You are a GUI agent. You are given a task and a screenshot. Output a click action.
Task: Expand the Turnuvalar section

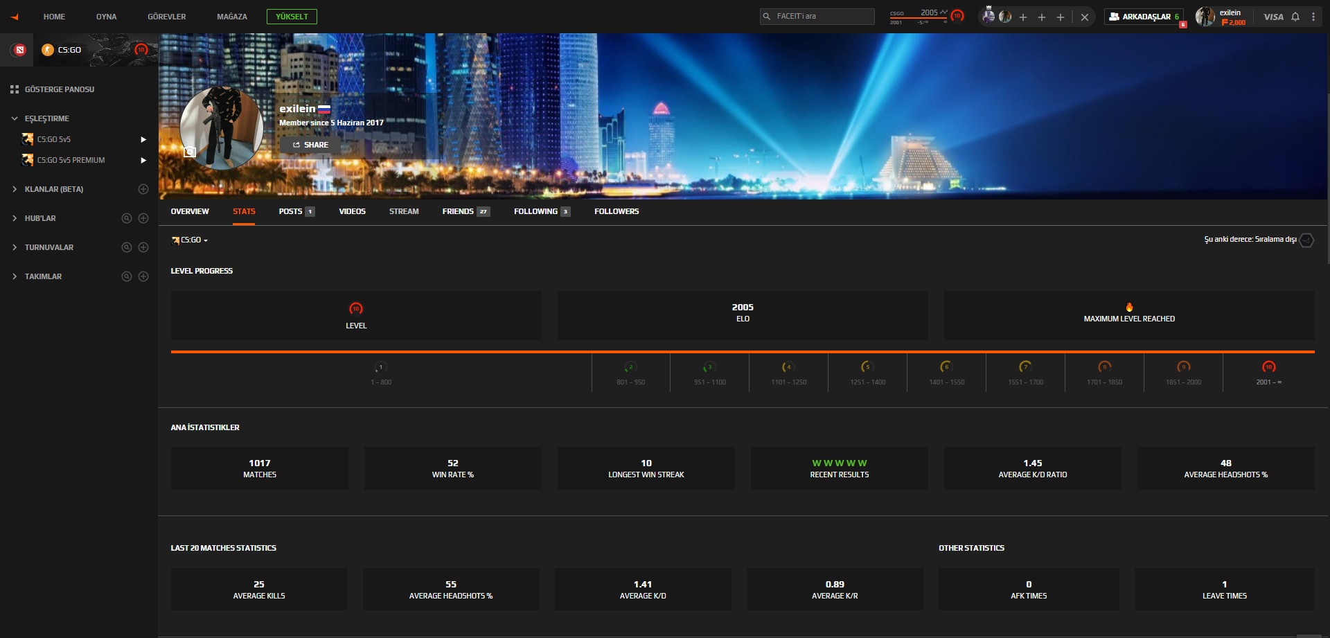15,247
